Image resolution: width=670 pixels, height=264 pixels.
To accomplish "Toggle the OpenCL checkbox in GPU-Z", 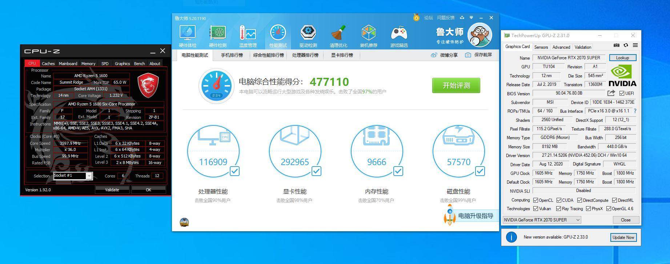I will click(535, 200).
